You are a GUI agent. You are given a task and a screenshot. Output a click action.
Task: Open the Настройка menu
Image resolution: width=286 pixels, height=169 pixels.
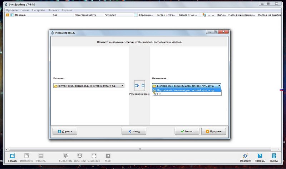click(39, 10)
